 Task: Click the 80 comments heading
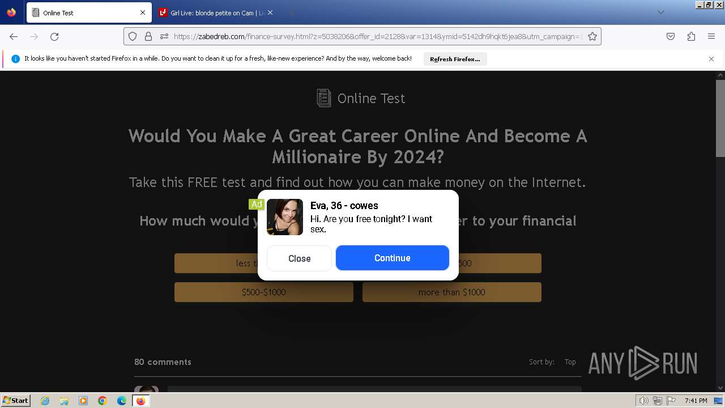tap(163, 362)
